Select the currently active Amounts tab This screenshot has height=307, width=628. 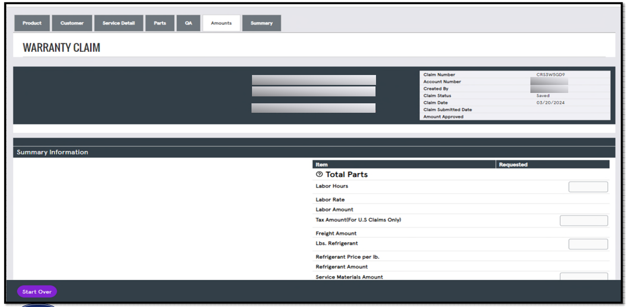[x=221, y=22]
